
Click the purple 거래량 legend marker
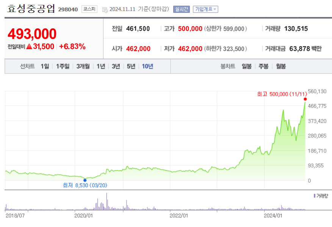pyautogui.click(x=315, y=196)
